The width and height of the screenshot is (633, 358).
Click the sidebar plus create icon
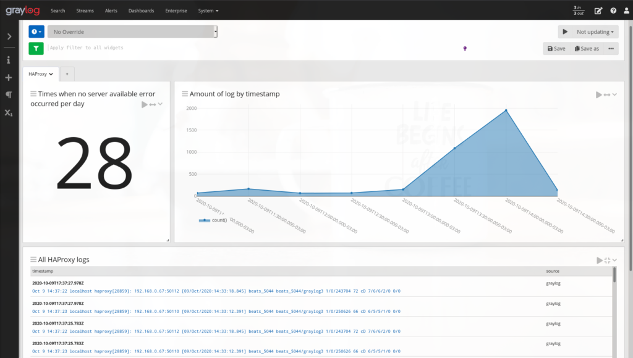(x=9, y=78)
